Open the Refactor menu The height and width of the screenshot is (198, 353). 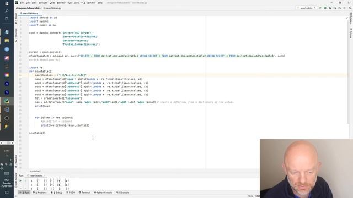coord(61,3)
